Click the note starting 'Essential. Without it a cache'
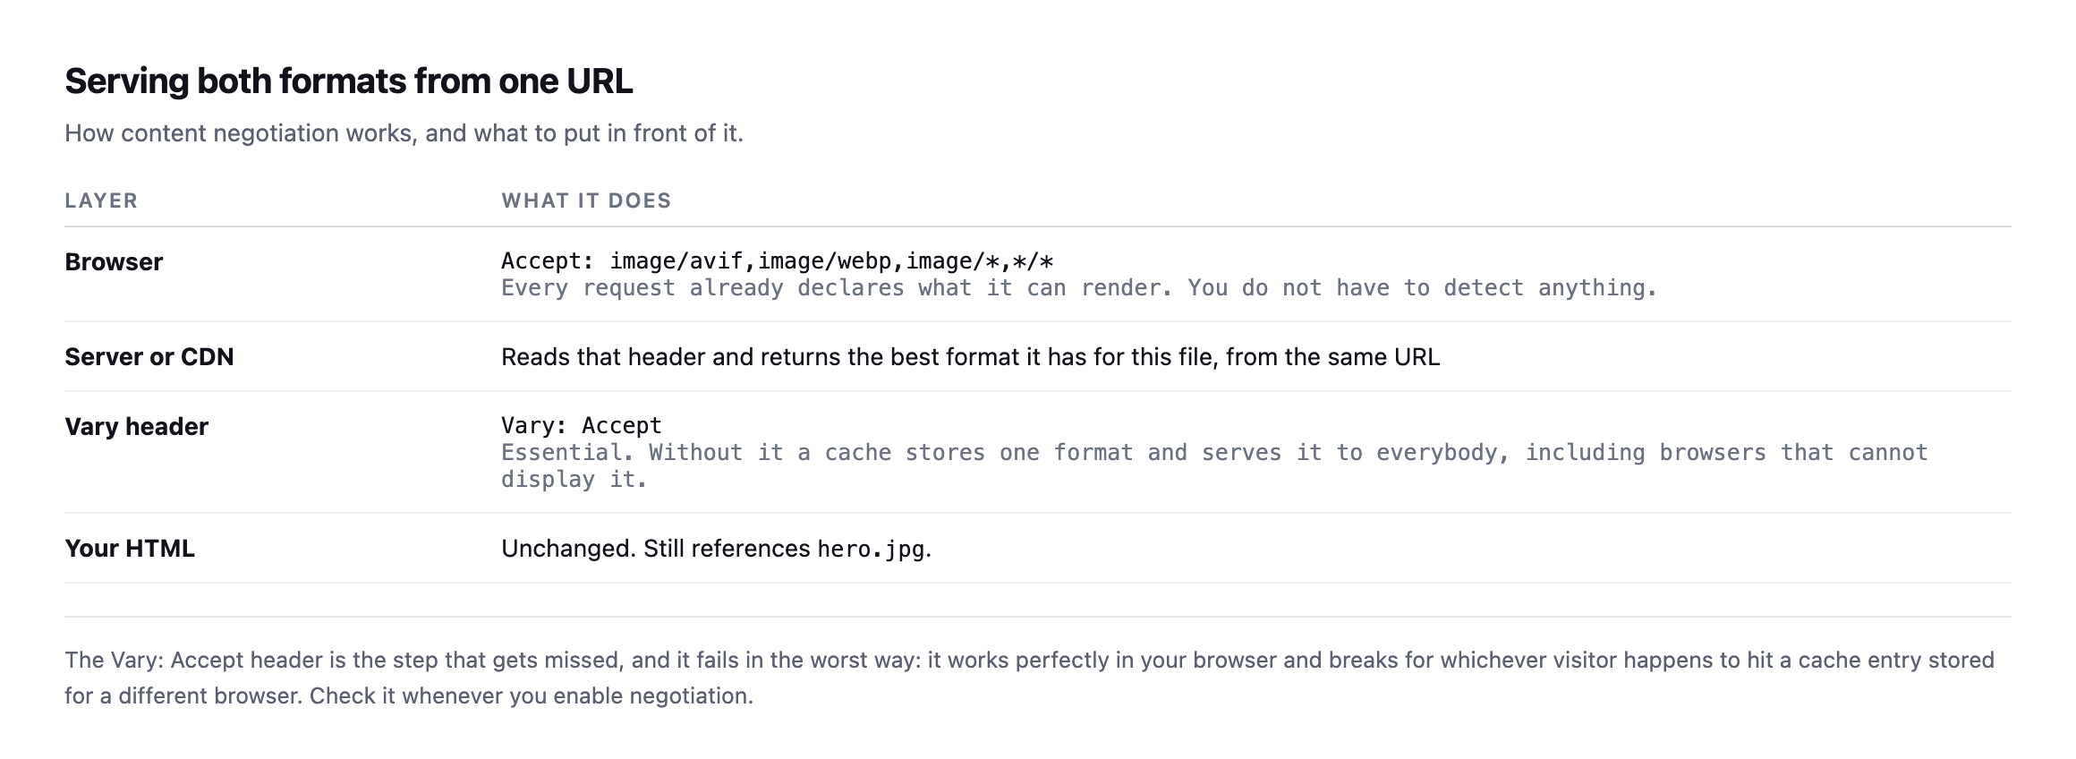Image resolution: width=2076 pixels, height=759 pixels. (x=1214, y=465)
